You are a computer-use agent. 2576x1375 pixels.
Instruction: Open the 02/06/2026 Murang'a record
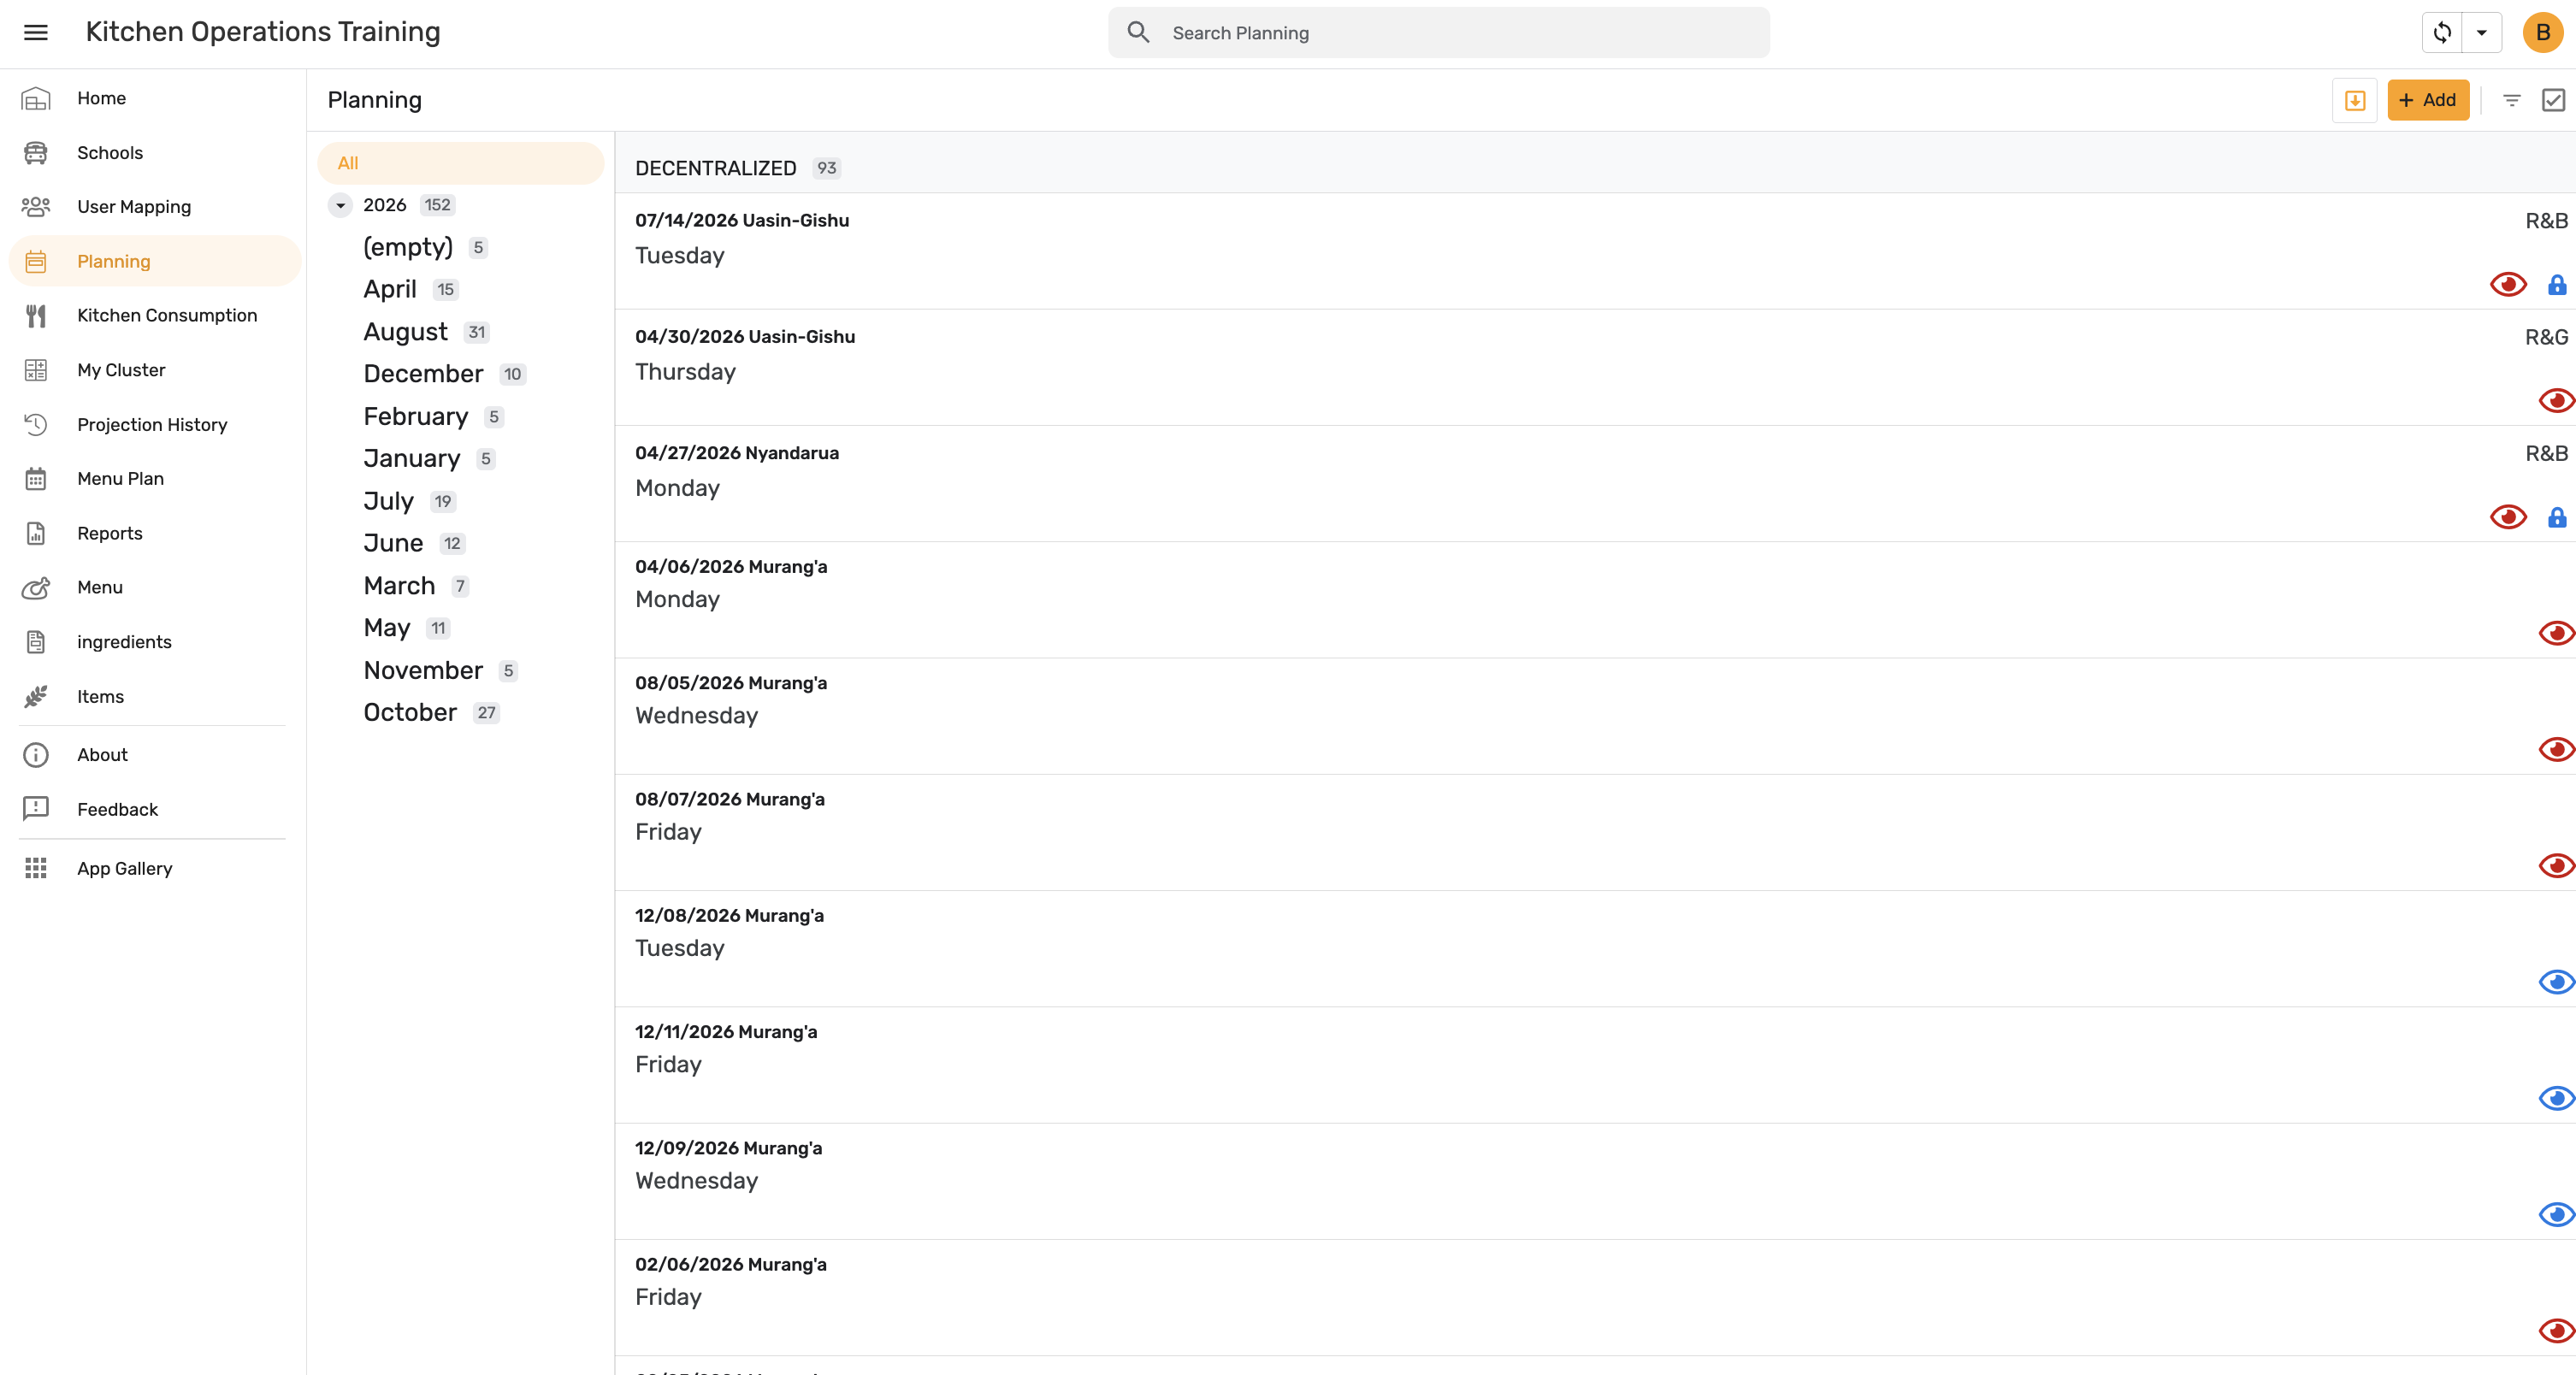tap(1594, 1298)
